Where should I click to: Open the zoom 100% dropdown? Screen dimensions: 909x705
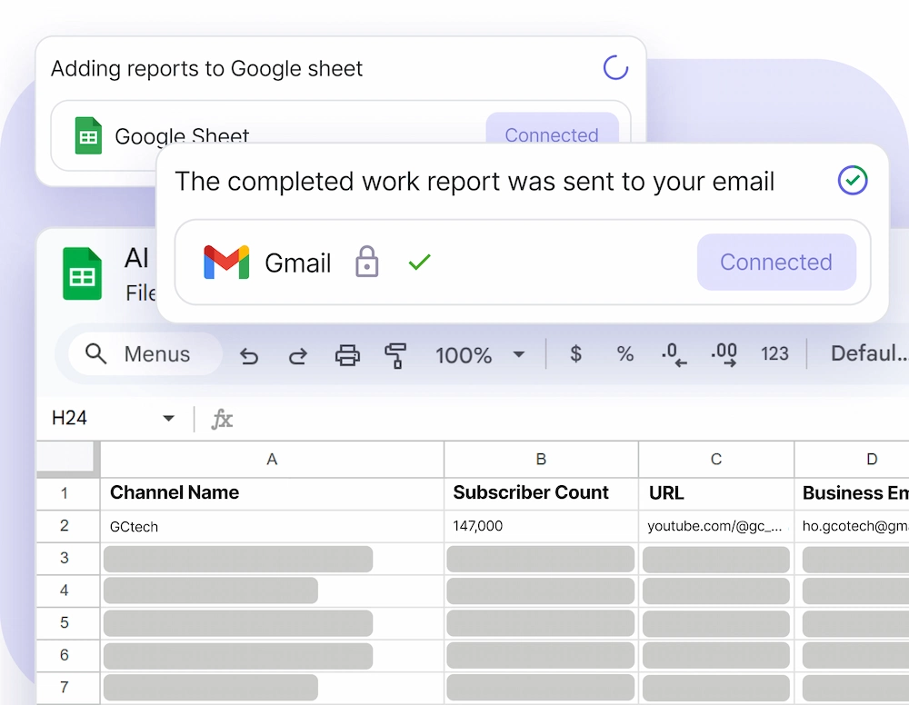[480, 354]
